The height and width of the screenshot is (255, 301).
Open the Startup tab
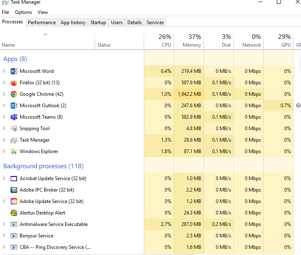[x=98, y=23]
